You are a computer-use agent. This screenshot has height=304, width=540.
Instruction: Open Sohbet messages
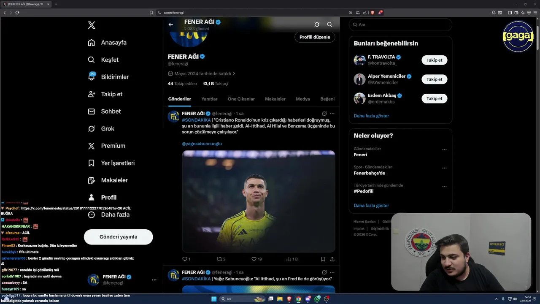pyautogui.click(x=104, y=111)
